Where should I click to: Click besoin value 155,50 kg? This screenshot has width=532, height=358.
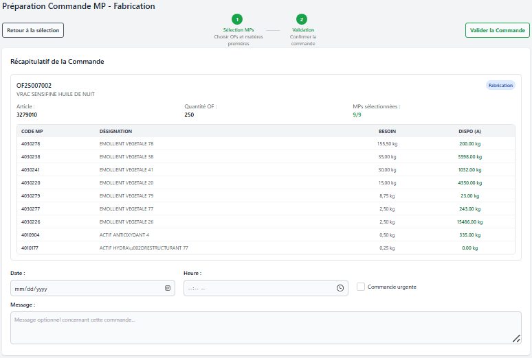387,143
